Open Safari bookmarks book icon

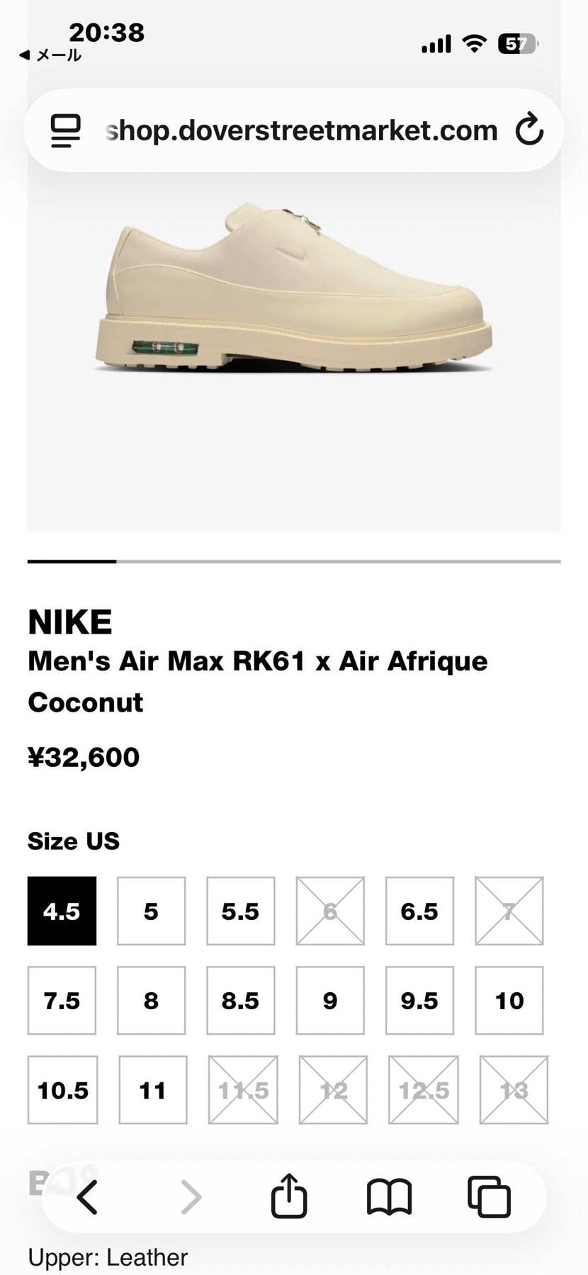(389, 1197)
